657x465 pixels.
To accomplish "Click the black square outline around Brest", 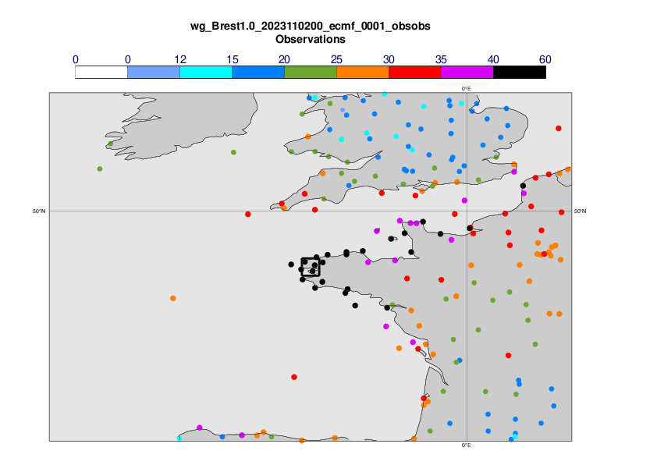I will tap(311, 267).
